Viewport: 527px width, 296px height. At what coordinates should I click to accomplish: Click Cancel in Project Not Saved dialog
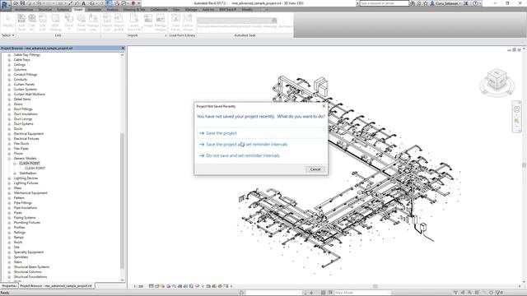(x=315, y=169)
